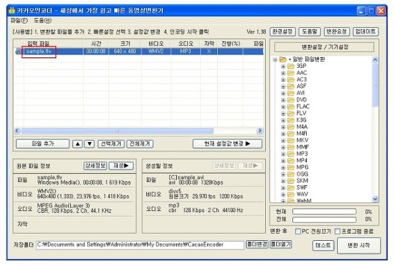Viewport: 394px width, 270px height.
Task: Click the 환경설정 button
Action: pyautogui.click(x=283, y=32)
